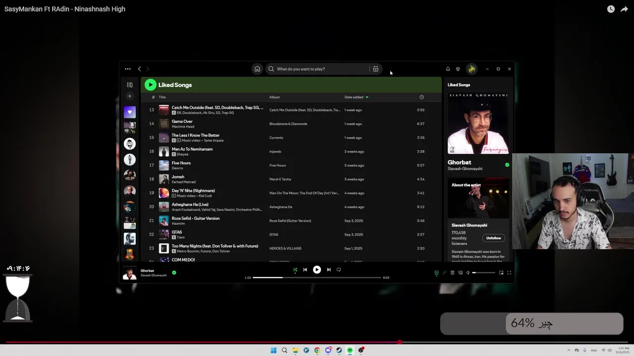Mute the Spotify volume speaker icon
The height and width of the screenshot is (356, 634).
(468, 272)
